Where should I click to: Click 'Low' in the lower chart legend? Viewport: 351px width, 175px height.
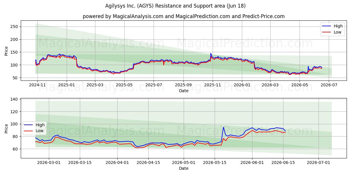point(39,131)
